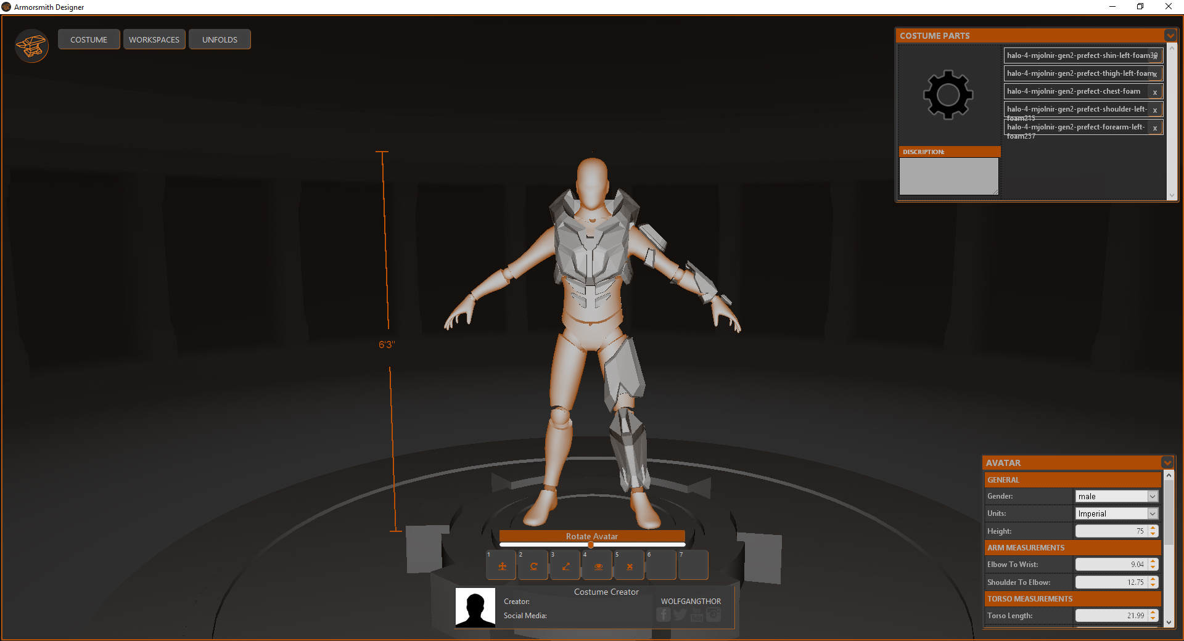This screenshot has width=1184, height=641.
Task: Click the ARM MEASUREMENTS section header
Action: tap(1072, 547)
